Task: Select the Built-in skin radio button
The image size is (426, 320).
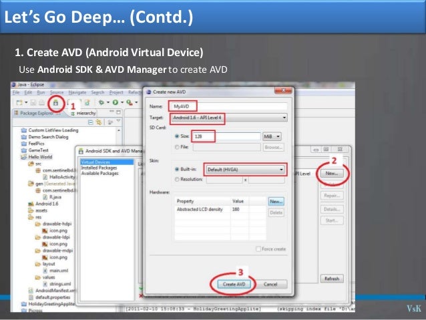Action: 177,170
